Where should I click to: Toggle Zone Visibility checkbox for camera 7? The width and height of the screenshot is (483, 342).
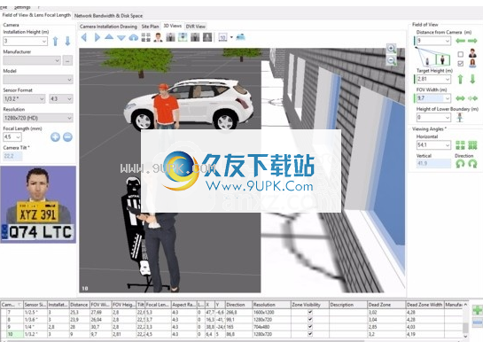(x=310, y=312)
